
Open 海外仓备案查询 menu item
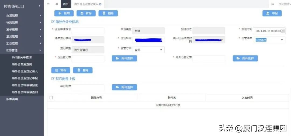click(x=22, y=64)
